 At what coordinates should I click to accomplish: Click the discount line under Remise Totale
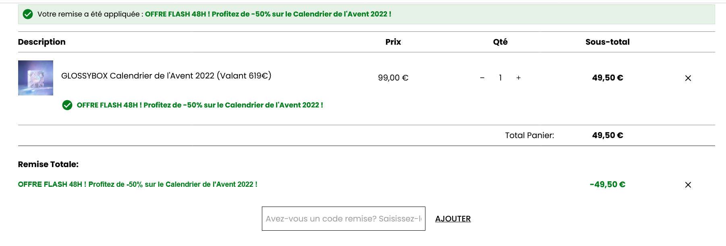tap(137, 185)
